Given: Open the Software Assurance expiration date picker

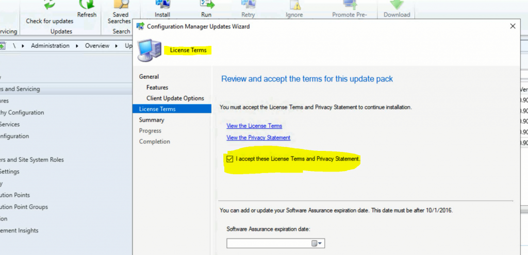Looking at the screenshot, I should [317, 244].
